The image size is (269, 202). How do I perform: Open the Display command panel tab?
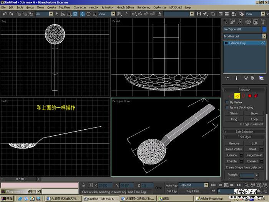point(256,22)
